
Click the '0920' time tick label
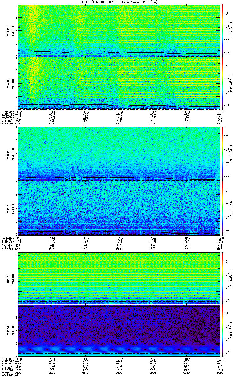tap(152, 372)
